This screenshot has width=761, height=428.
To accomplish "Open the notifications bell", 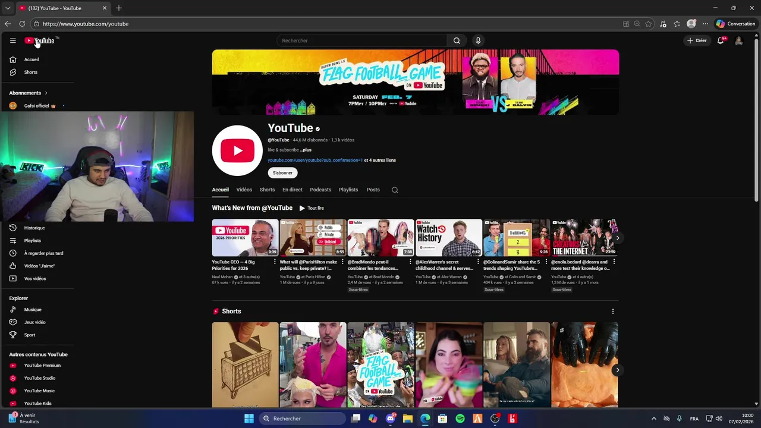I will [x=721, y=40].
